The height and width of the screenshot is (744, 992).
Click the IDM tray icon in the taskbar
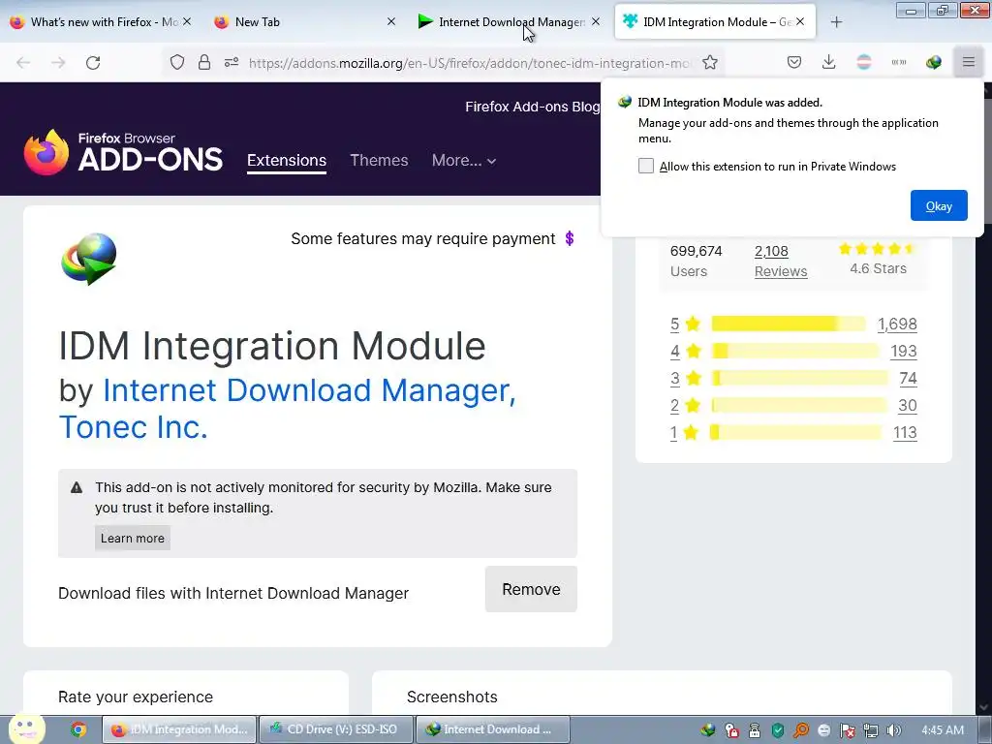[708, 730]
